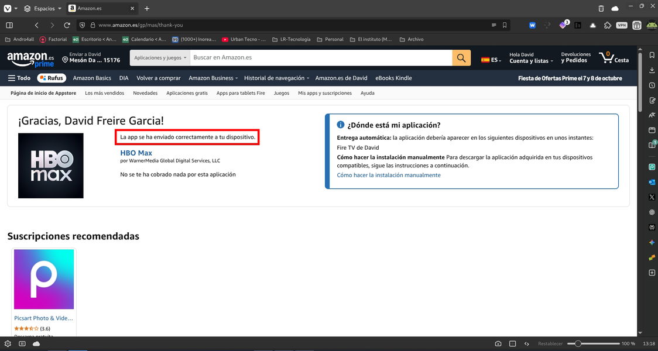Expand Amazon Business dropdown

(x=213, y=78)
